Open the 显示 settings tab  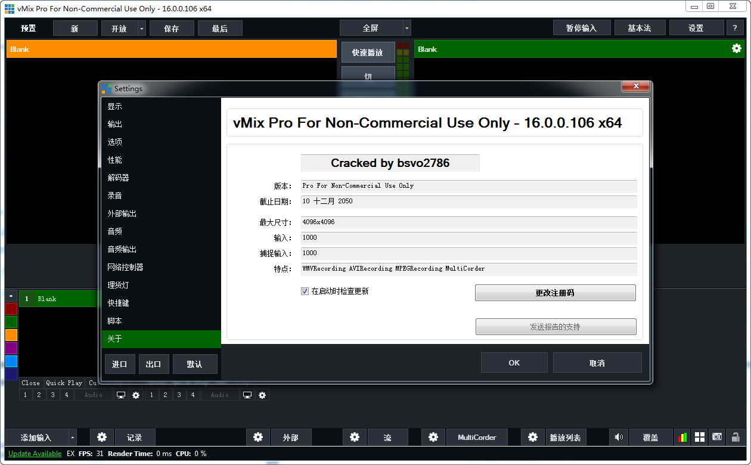coord(162,107)
